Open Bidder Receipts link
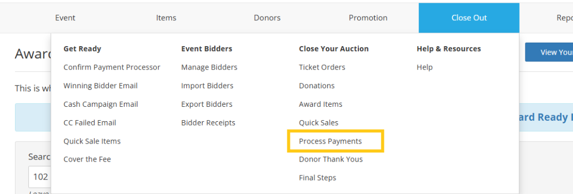The height and width of the screenshot is (194, 573). click(x=208, y=123)
